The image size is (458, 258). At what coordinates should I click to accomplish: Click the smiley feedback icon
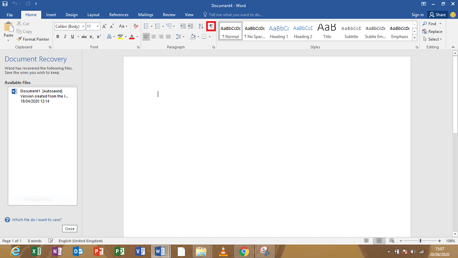click(x=453, y=14)
